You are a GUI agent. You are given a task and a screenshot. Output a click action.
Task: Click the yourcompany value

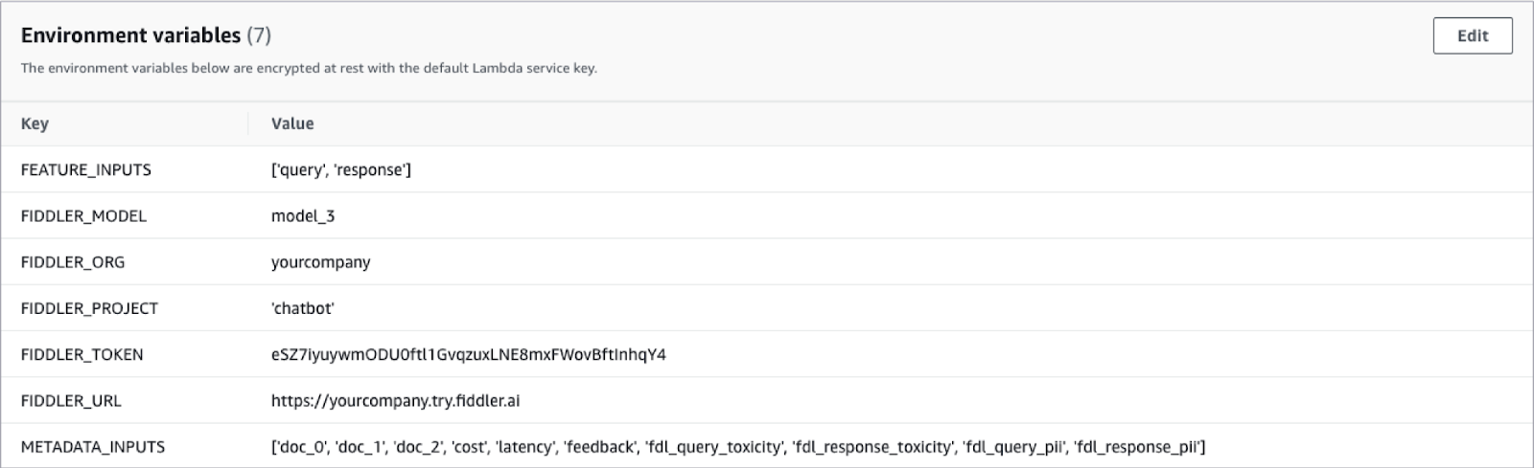point(320,262)
